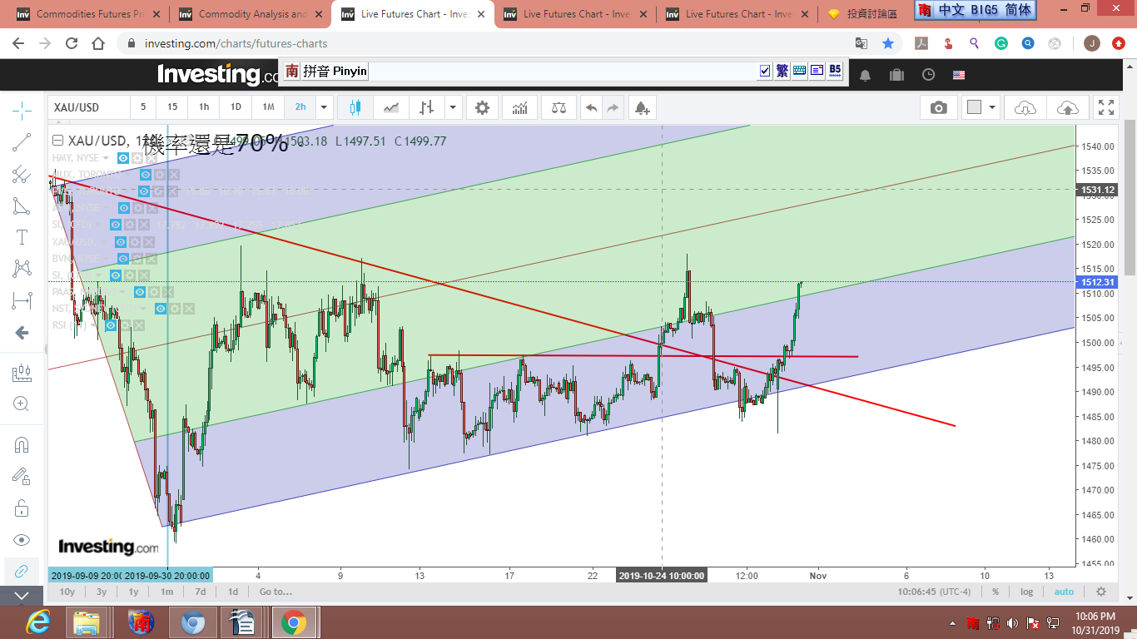The image size is (1137, 639).
Task: Select the 2h interval
Action: [300, 107]
